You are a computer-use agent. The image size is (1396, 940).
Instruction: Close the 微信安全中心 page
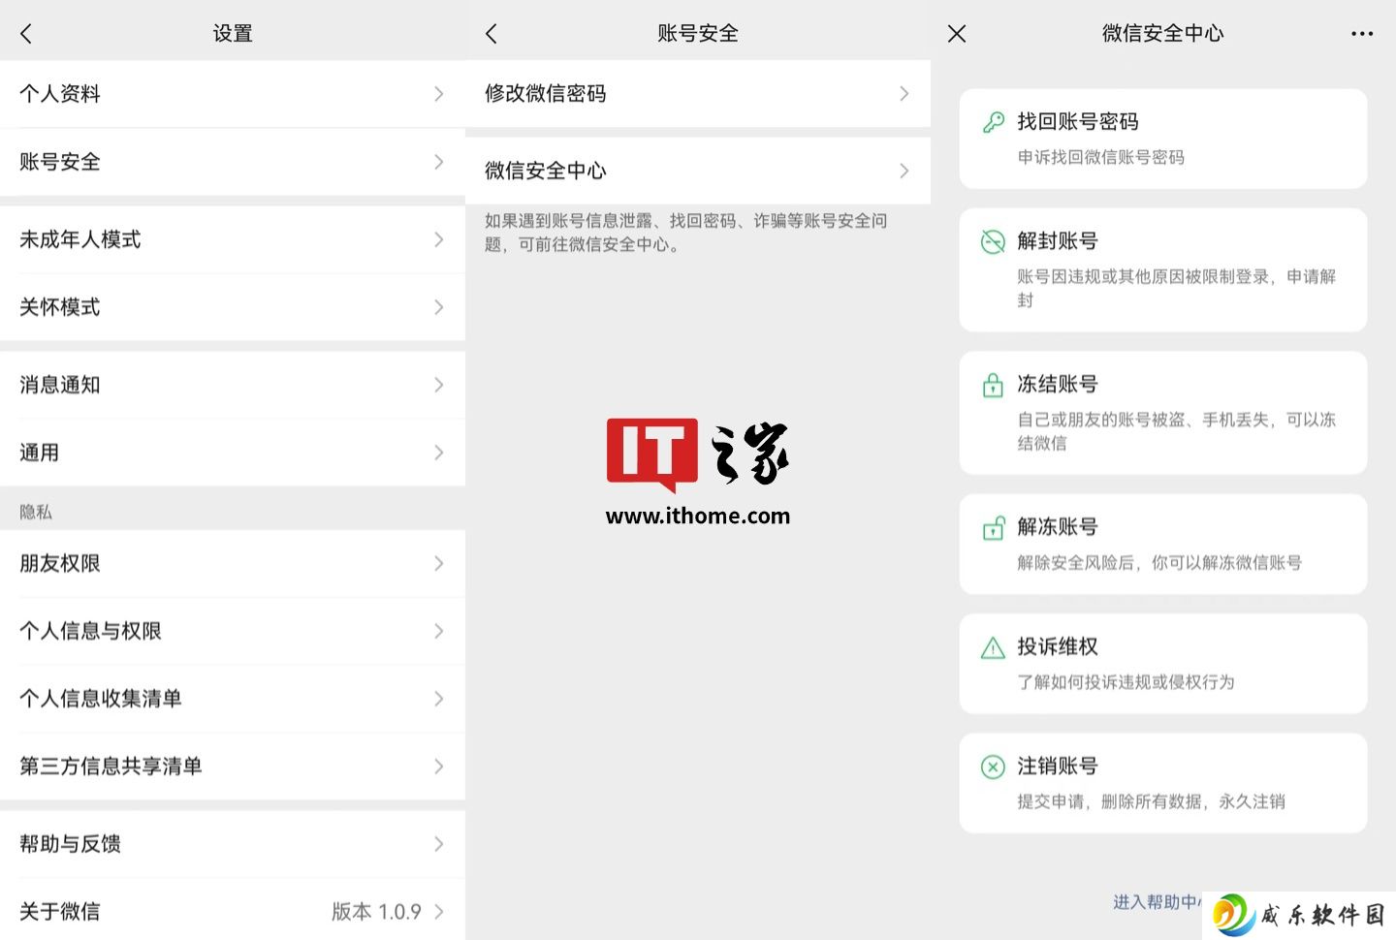point(957,34)
